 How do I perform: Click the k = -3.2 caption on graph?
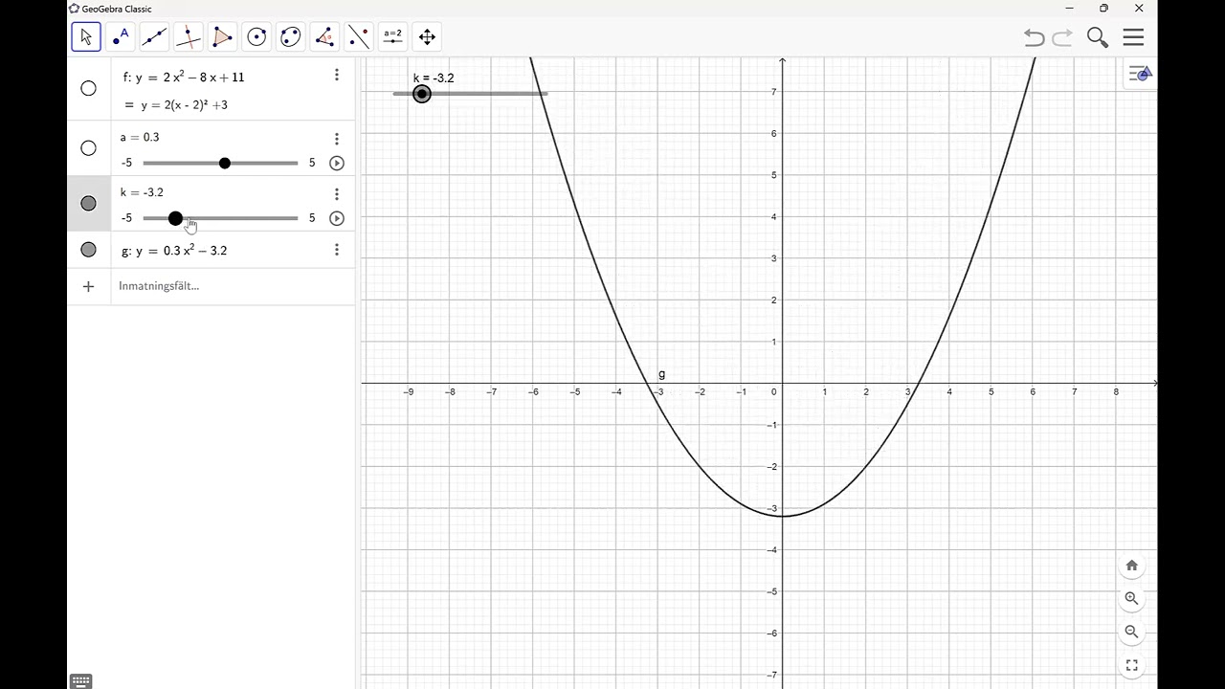[434, 78]
